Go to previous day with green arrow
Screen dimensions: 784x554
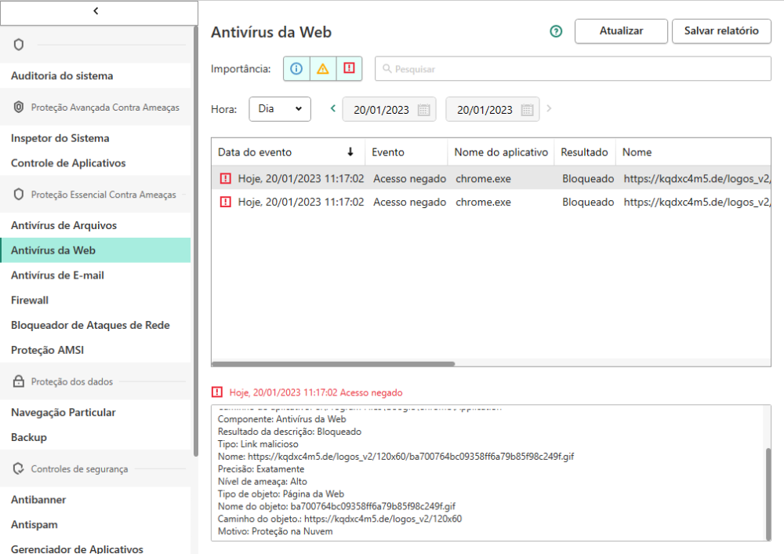click(333, 108)
